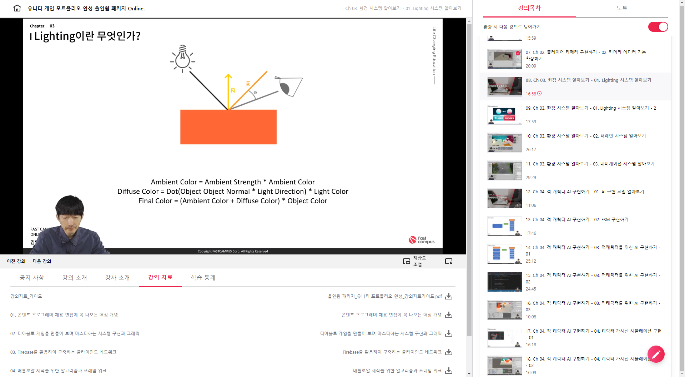Open lecture 08 Lighting 시스템 알아보기
The height and width of the screenshot is (377, 685).
pos(576,87)
